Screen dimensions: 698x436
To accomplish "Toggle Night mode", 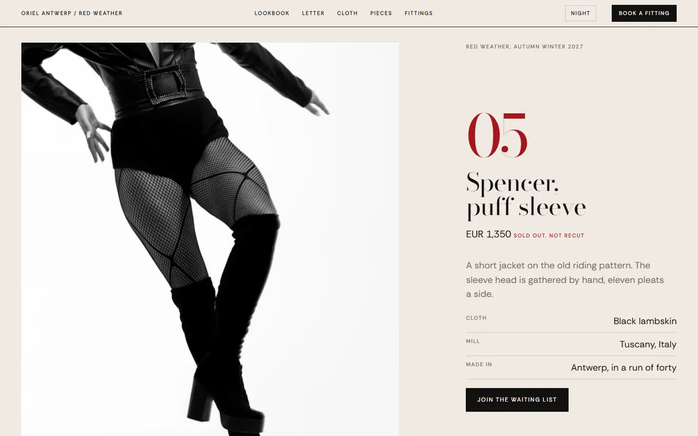I will coord(581,13).
